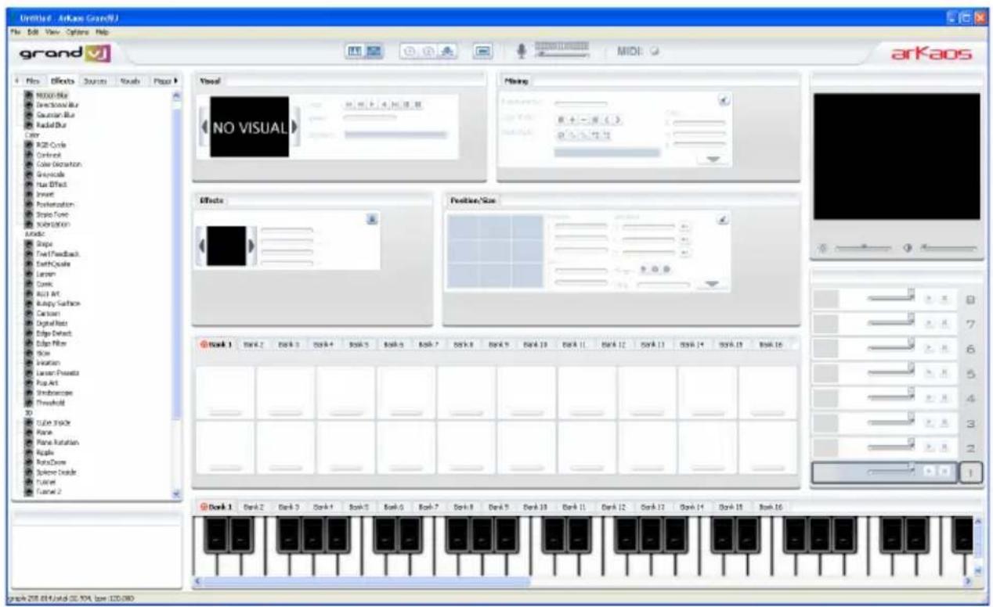Select the Motion Blur effect icon
This screenshot has height=607, width=993.
(x=30, y=95)
